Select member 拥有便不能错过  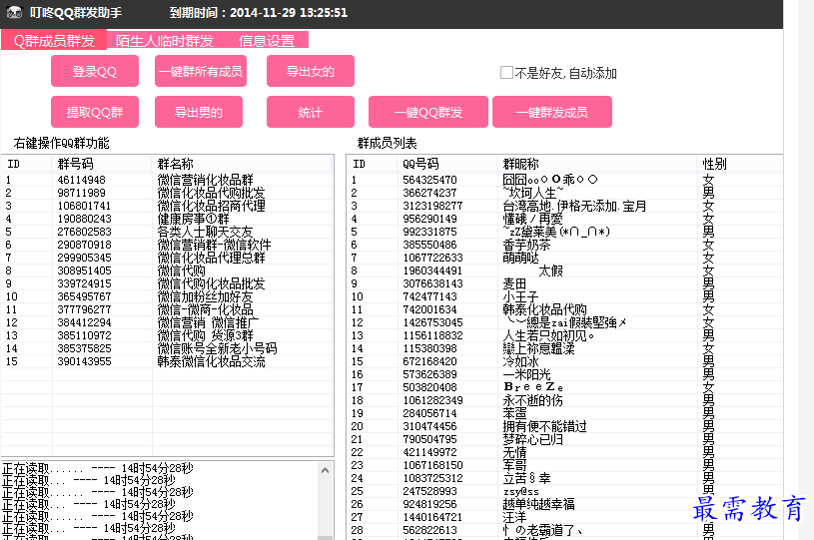[544, 426]
